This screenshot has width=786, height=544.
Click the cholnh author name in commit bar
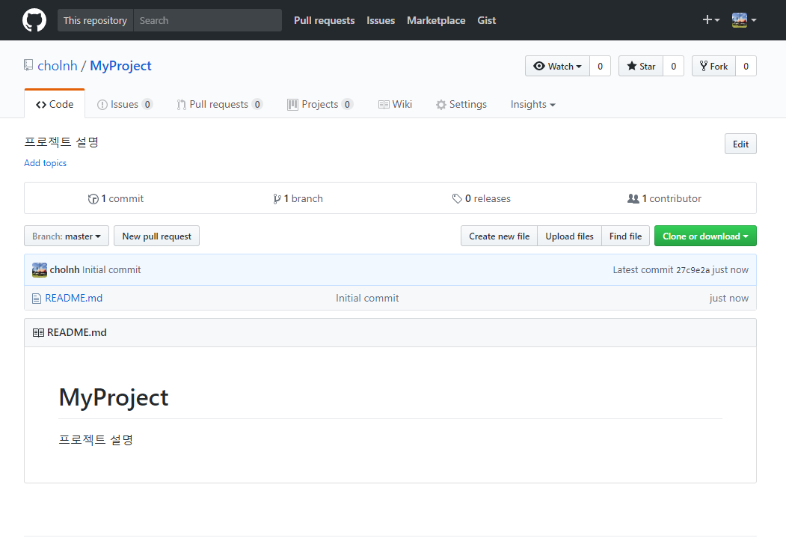point(64,269)
